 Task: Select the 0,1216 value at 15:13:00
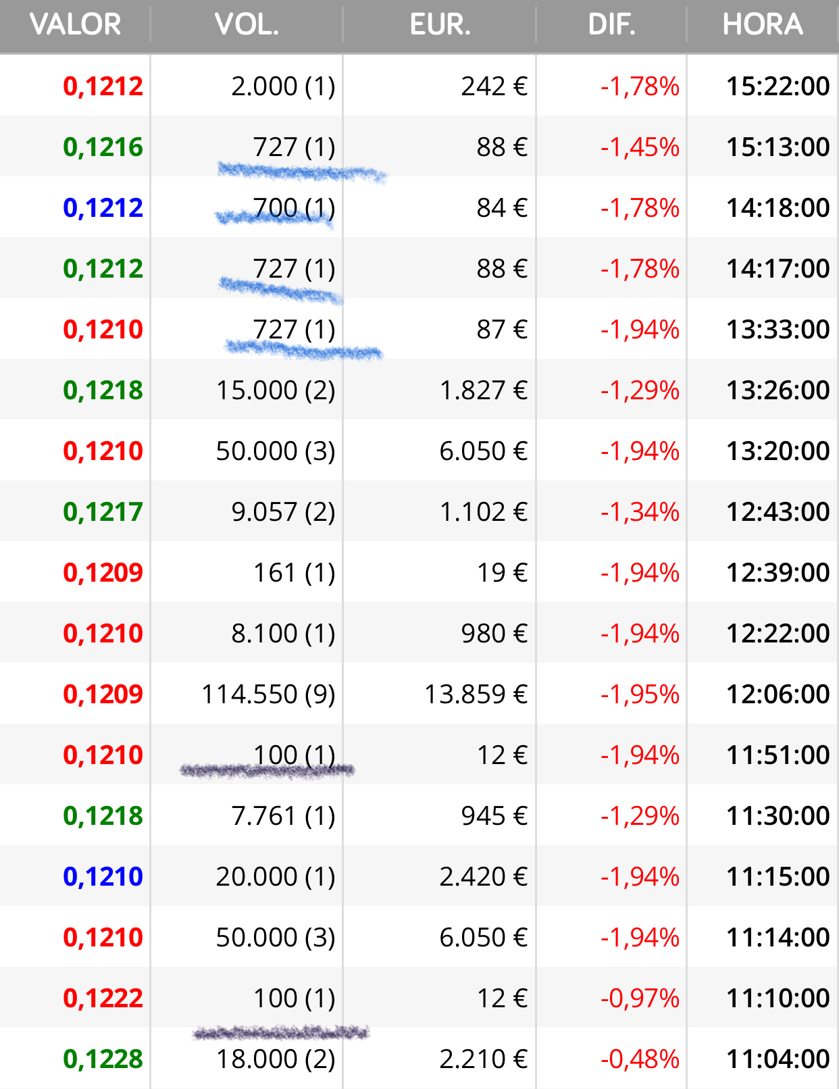click(103, 147)
